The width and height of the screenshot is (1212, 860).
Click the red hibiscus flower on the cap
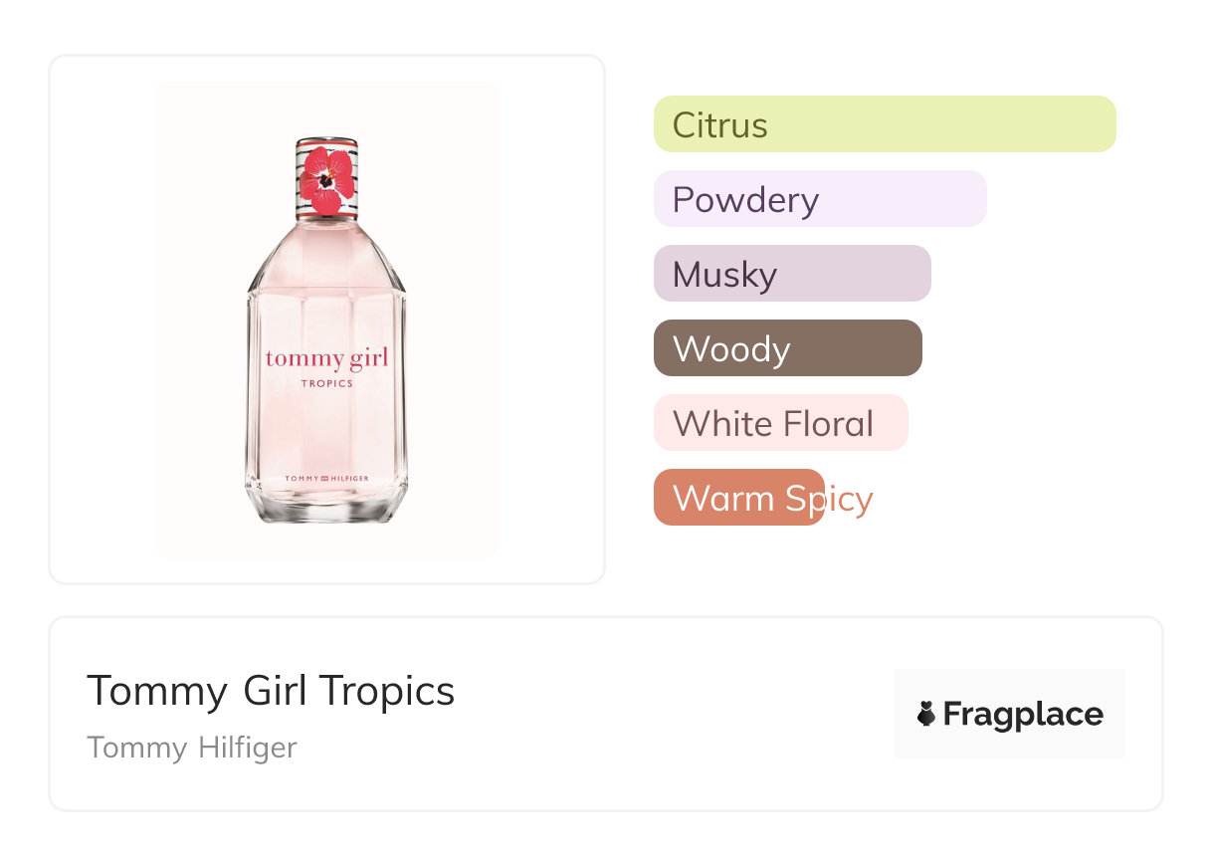(324, 180)
